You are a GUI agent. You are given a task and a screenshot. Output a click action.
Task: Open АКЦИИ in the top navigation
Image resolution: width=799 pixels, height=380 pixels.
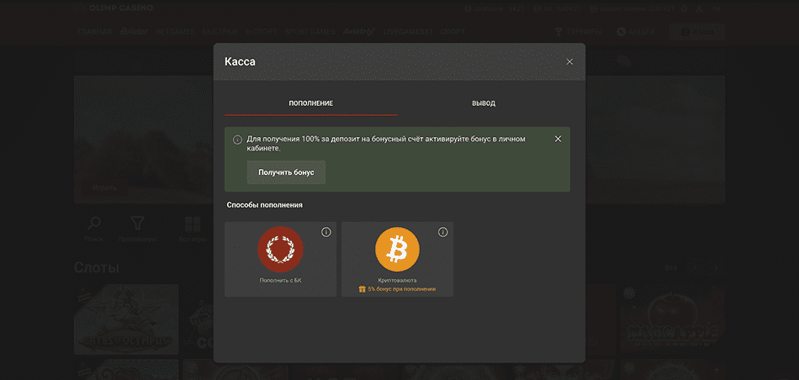tap(636, 32)
